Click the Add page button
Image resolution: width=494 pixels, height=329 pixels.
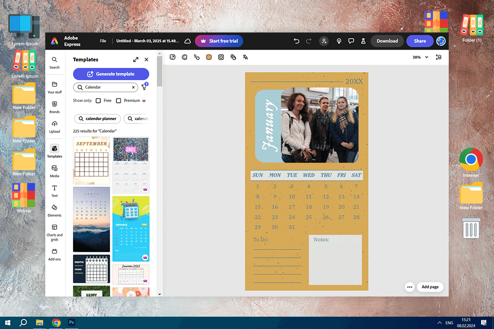430,287
